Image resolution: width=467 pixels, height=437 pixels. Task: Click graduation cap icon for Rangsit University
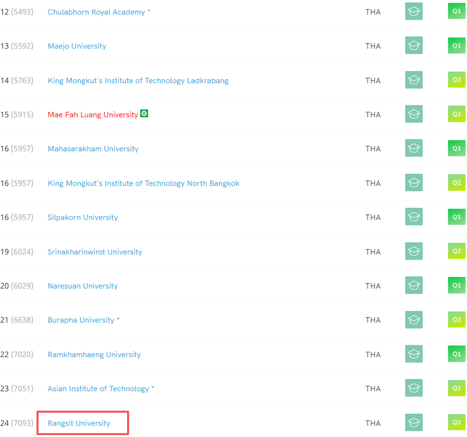[x=413, y=422]
